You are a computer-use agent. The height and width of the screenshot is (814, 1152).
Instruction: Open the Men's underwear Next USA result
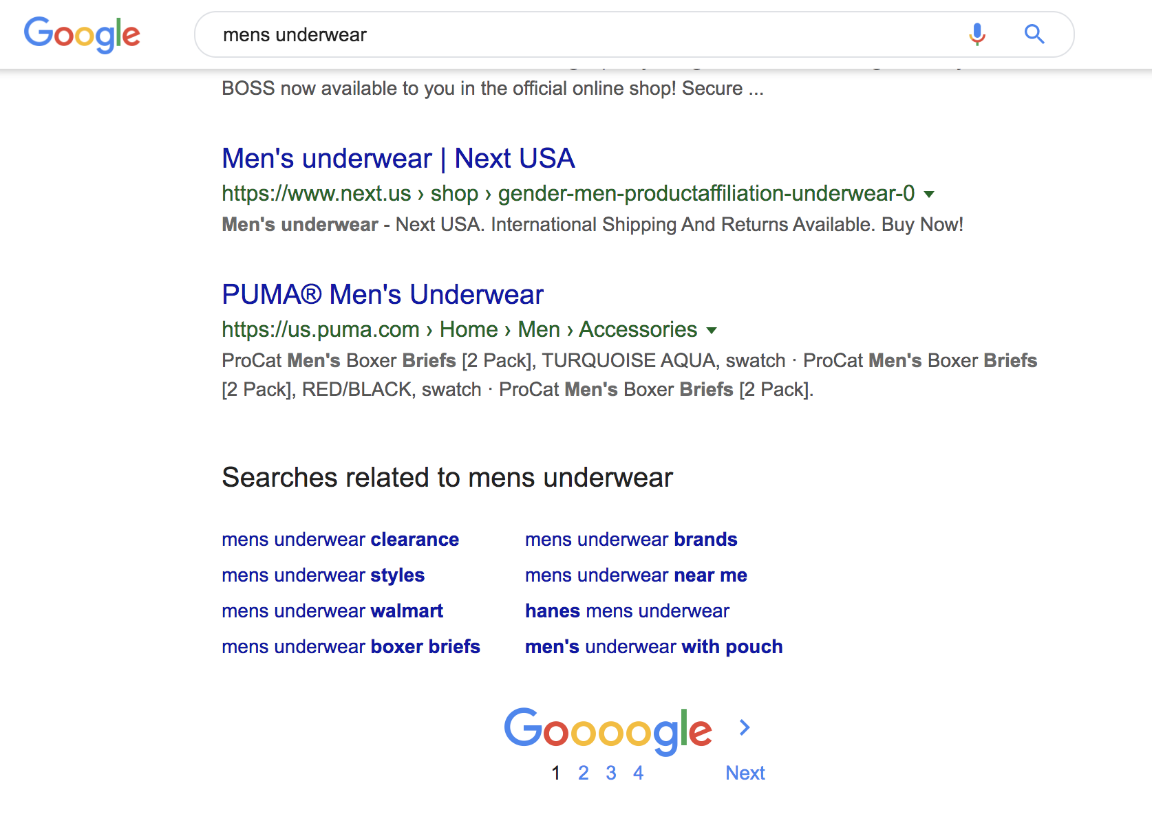click(398, 159)
